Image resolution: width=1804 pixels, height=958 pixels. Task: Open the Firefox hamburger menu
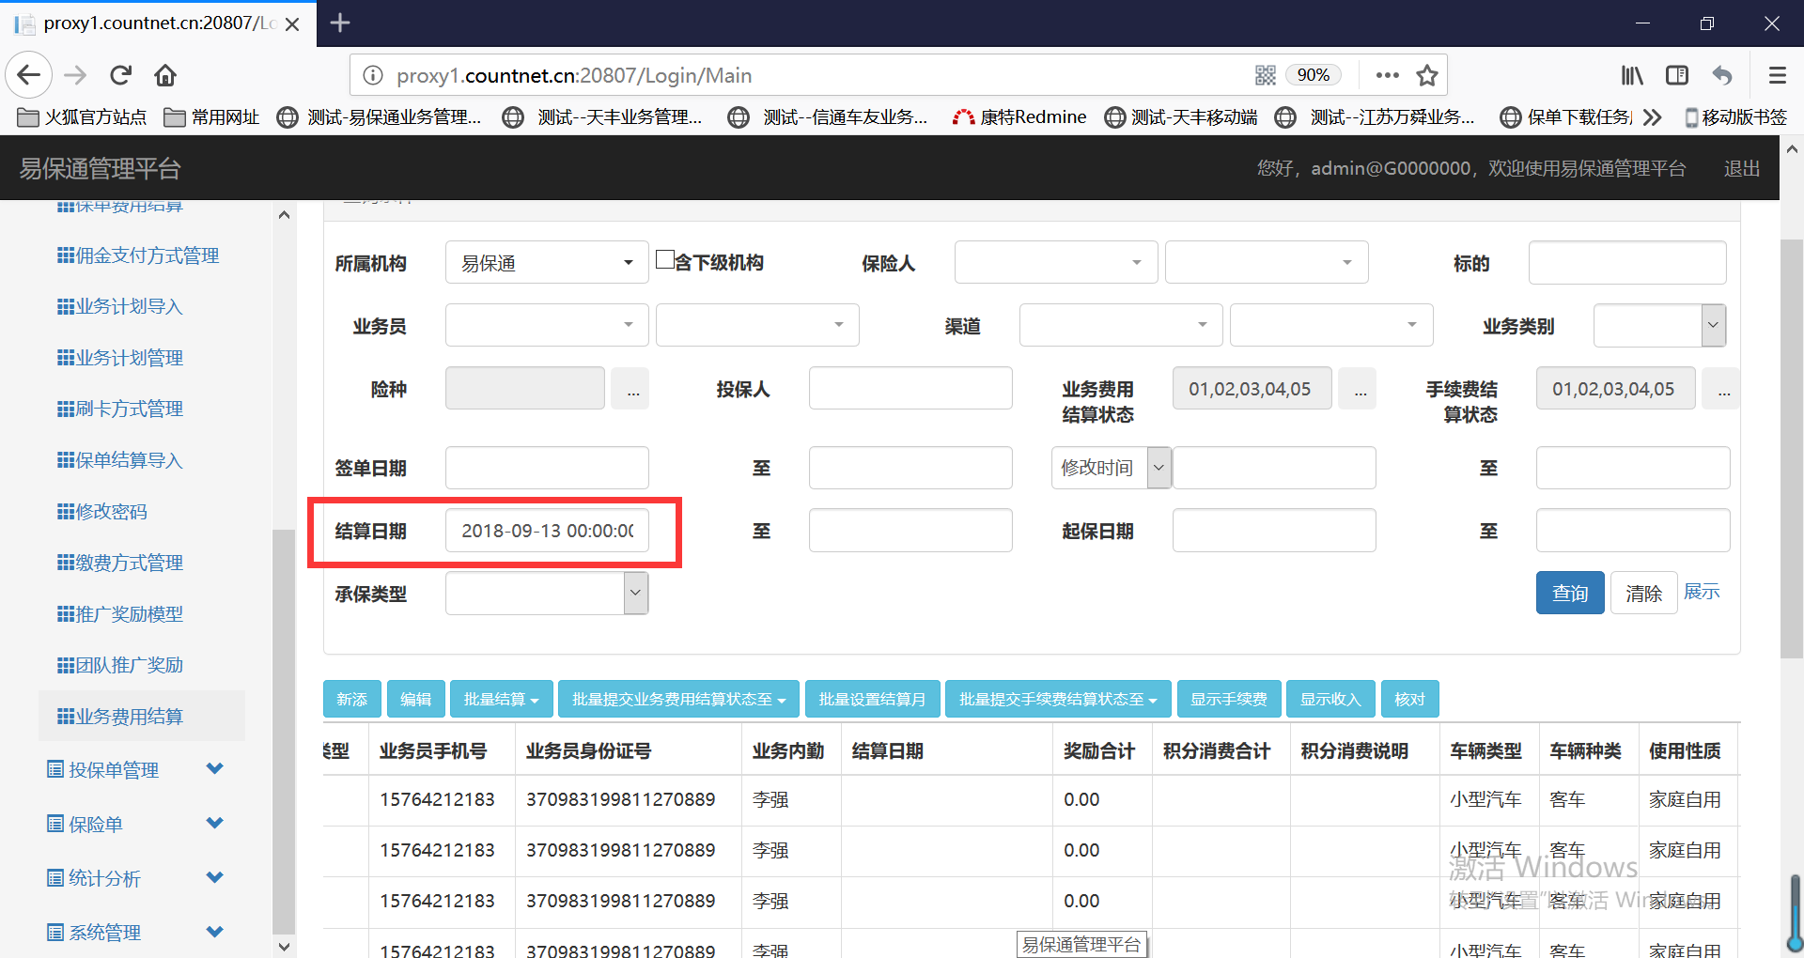pyautogui.click(x=1777, y=75)
